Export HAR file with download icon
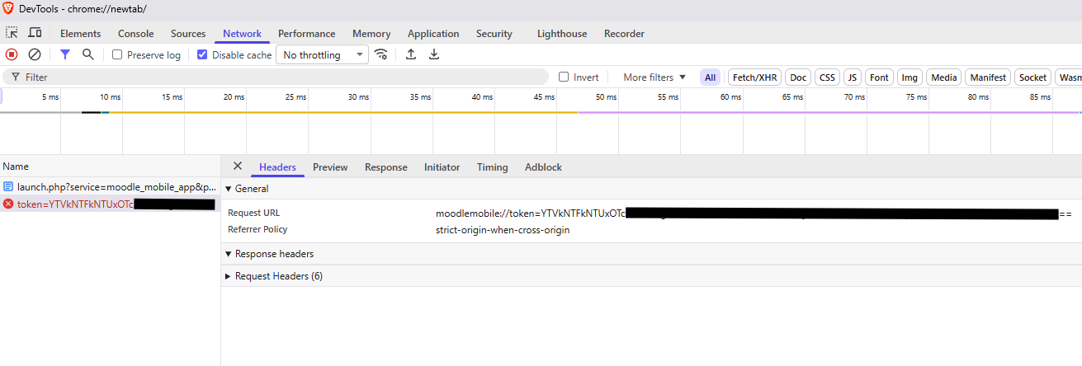 (434, 54)
